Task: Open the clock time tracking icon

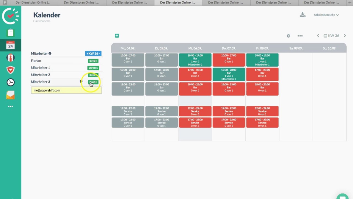Action: click(10, 82)
